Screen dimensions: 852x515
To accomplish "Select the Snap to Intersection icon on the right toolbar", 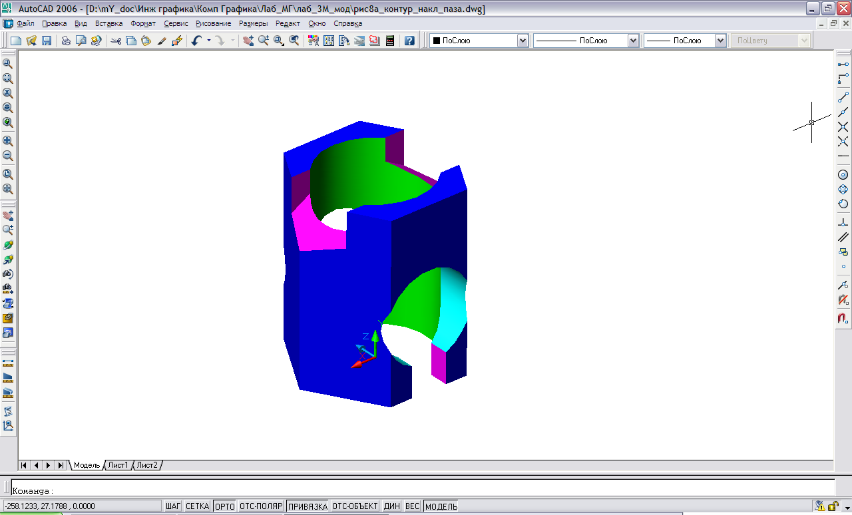I will (843, 126).
